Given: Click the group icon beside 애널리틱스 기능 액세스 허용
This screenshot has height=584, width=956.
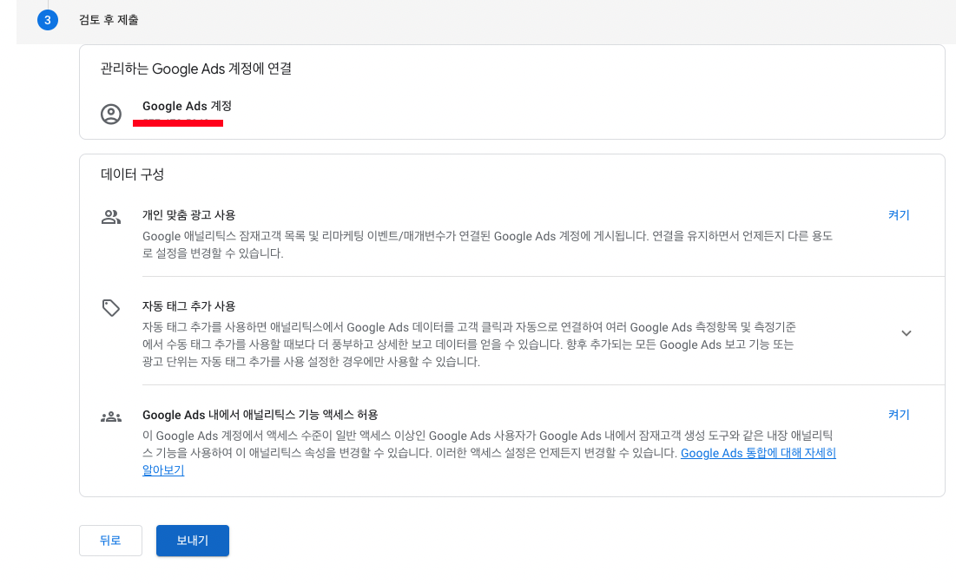Looking at the screenshot, I should (x=111, y=417).
